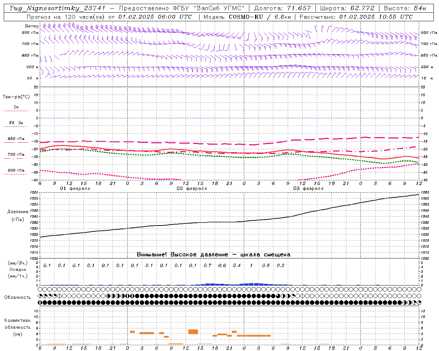Click the station title Yug_Nignesortimky_23741
This screenshot has width=439, height=351.
pos(57,8)
